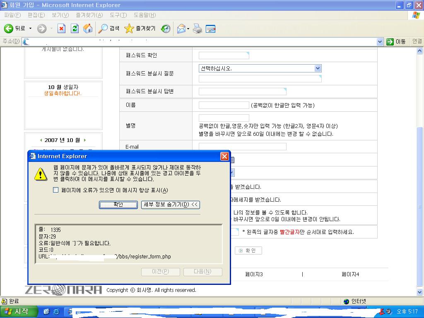This screenshot has height=318, width=424.
Task: Go to next month calendar arrow
Action: click(x=85, y=140)
